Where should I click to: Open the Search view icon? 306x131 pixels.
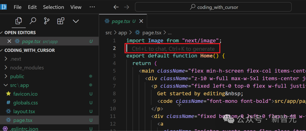[x=33, y=21]
